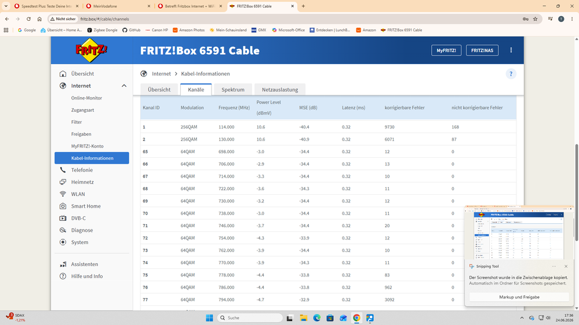Open the Übersicht home icon in sidebar
579x325 pixels.
(63, 73)
